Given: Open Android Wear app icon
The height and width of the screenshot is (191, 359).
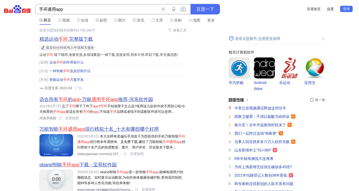Looking at the screenshot, I should click(264, 68).
